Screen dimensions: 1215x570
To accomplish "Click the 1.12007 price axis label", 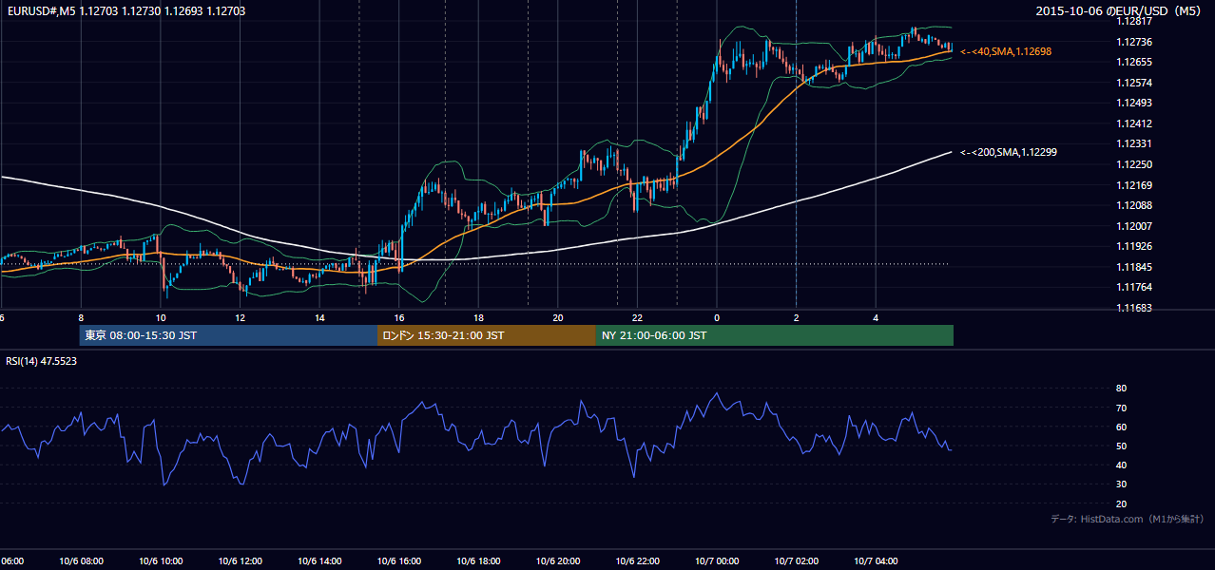I will coord(1135,226).
